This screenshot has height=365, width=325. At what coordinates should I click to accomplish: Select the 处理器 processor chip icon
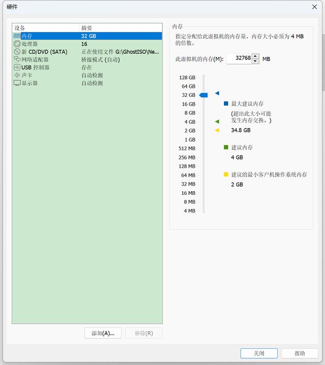point(17,44)
